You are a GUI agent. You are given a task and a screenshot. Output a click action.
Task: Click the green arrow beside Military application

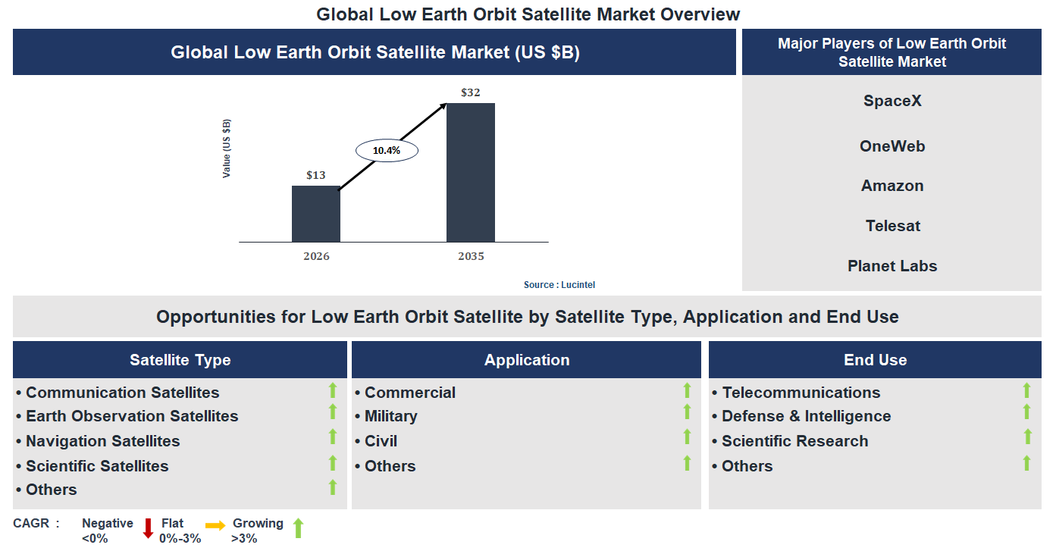tap(687, 413)
